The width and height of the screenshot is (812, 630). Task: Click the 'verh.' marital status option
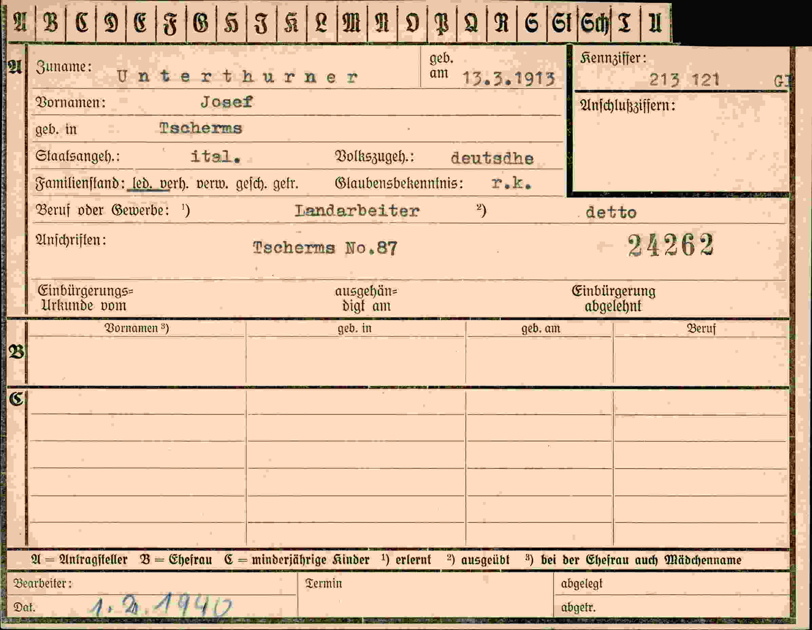point(174,184)
